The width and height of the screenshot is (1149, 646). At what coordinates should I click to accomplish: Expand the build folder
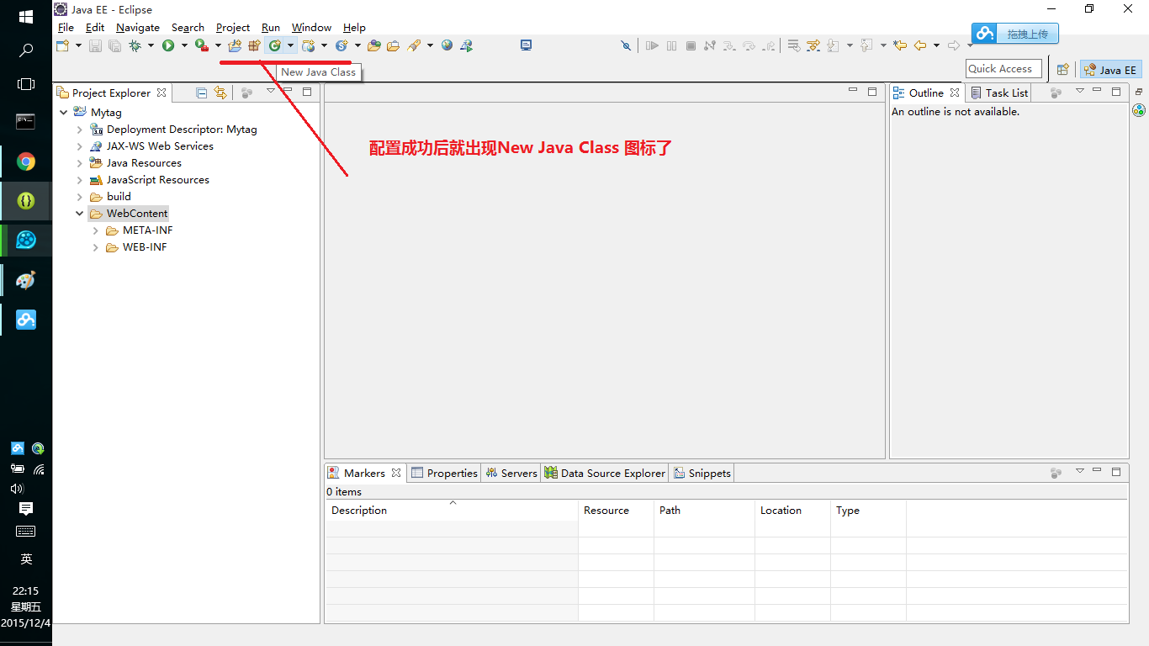pyautogui.click(x=80, y=197)
